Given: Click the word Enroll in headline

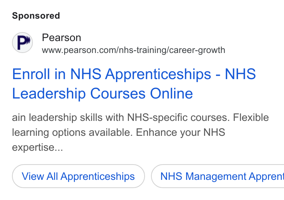Looking at the screenshot, I should (x=31, y=74).
